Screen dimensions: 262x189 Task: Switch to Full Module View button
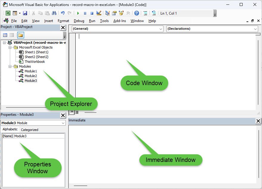77,112
